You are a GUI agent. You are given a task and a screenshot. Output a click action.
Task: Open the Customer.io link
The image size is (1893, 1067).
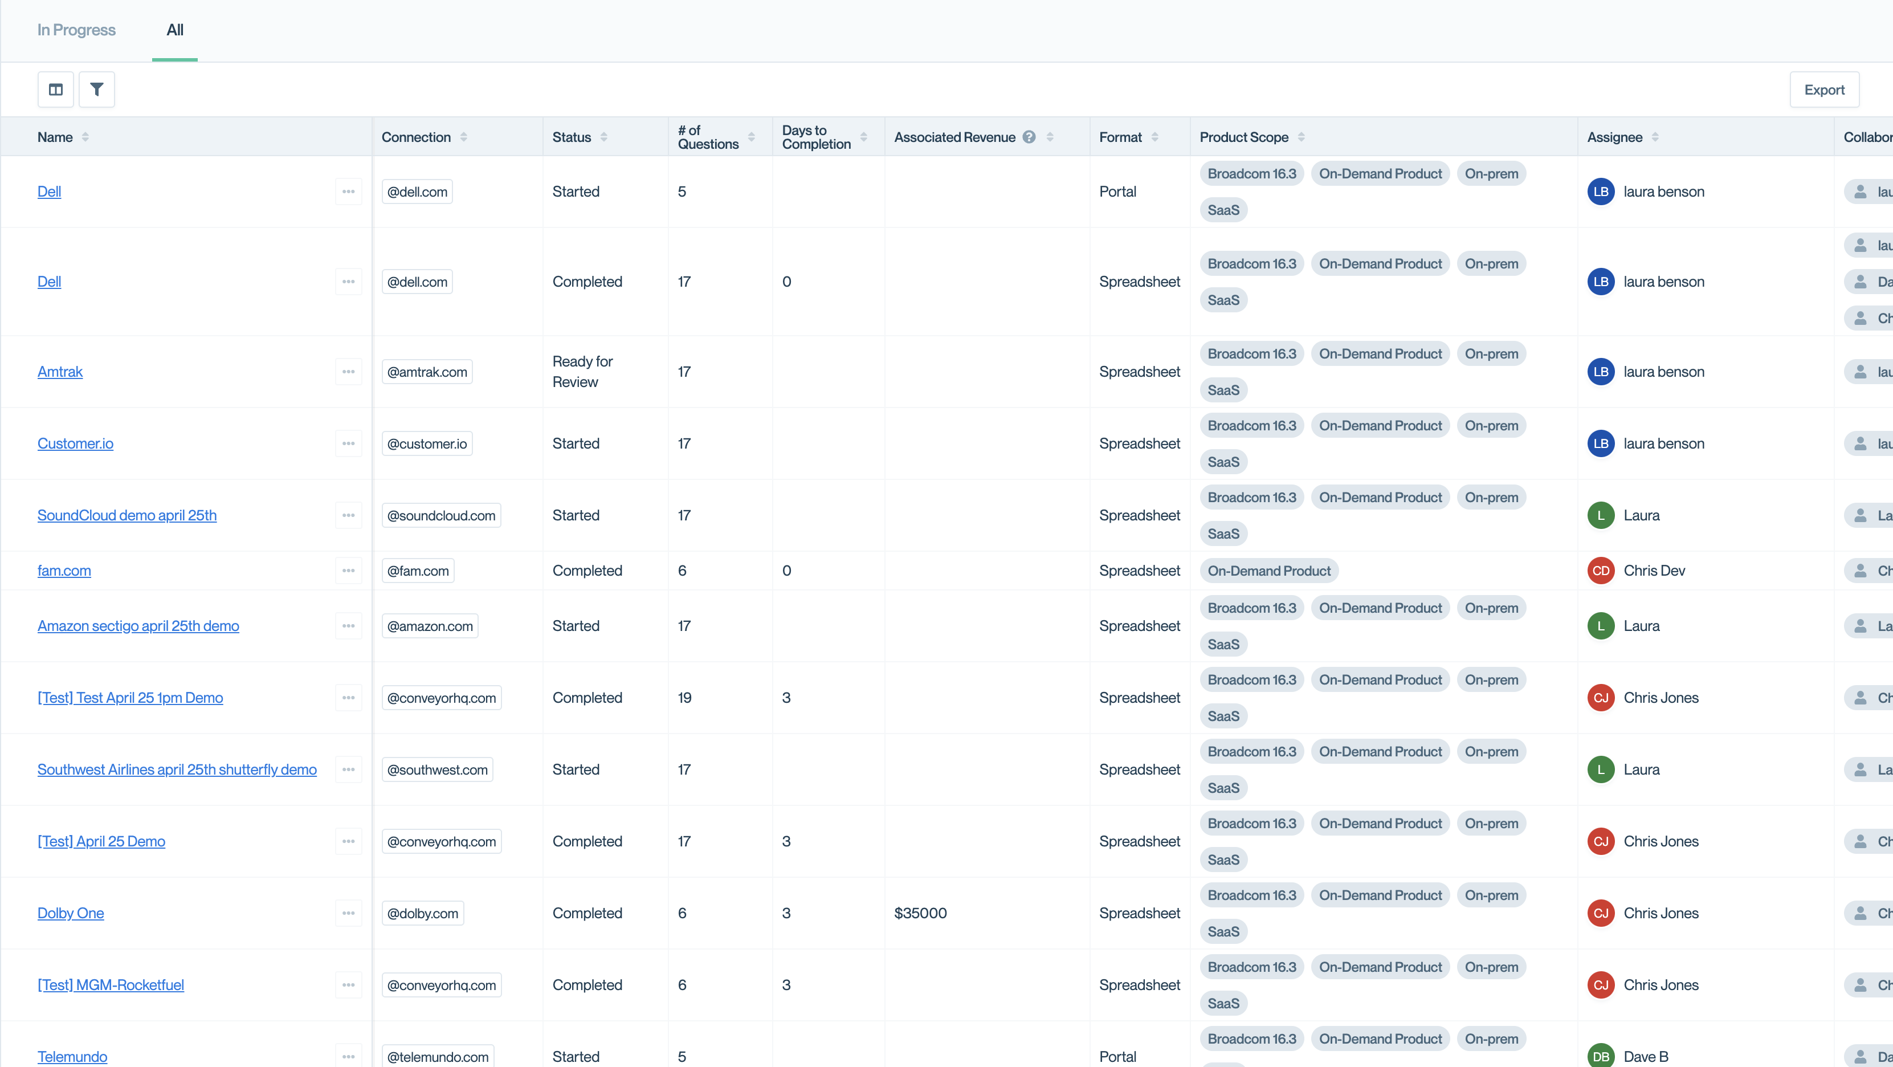(x=76, y=444)
